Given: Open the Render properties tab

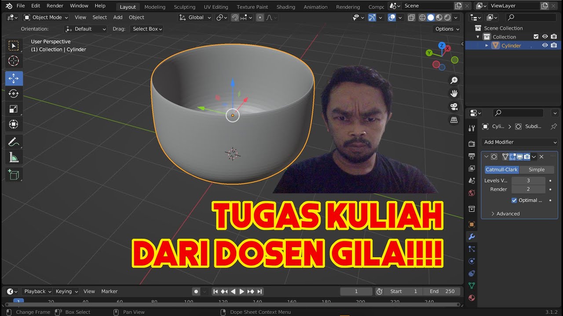Looking at the screenshot, I should pyautogui.click(x=472, y=144).
